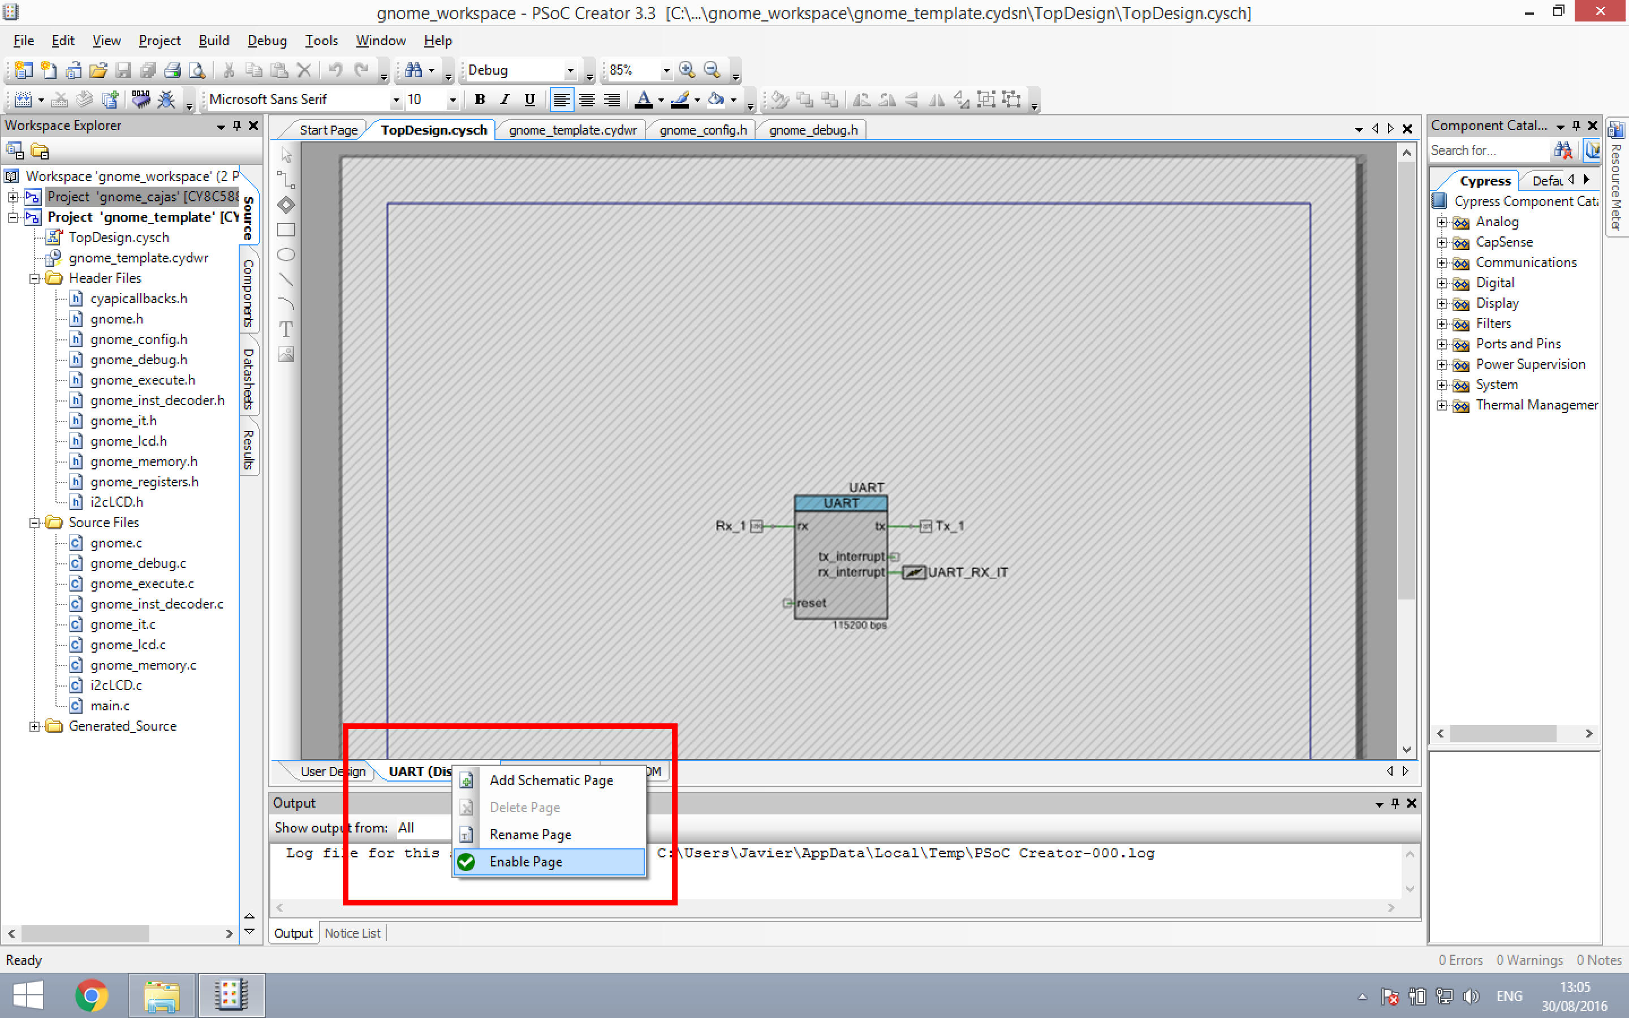Open the Debug configuration dropdown

(570, 70)
